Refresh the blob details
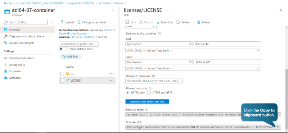The height and width of the screenshot is (133, 288). [x=183, y=22]
